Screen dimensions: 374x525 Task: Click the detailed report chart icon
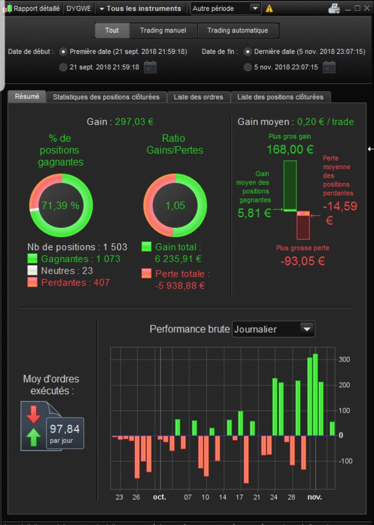coord(7,8)
